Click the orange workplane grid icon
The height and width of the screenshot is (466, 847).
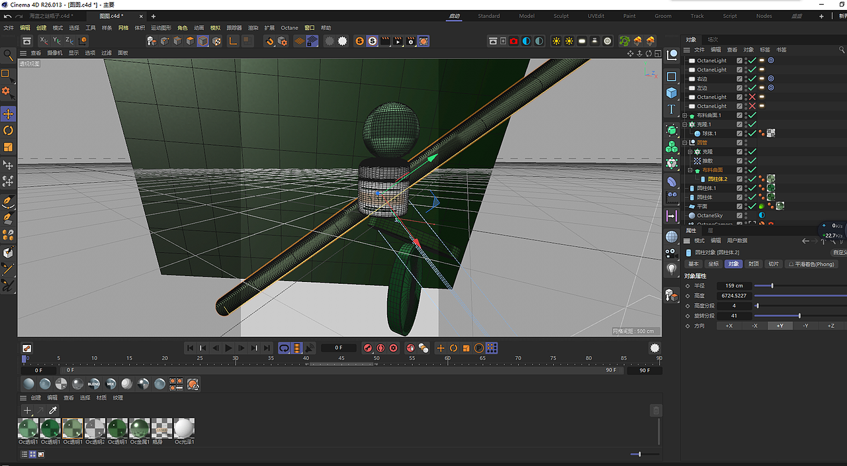point(299,41)
